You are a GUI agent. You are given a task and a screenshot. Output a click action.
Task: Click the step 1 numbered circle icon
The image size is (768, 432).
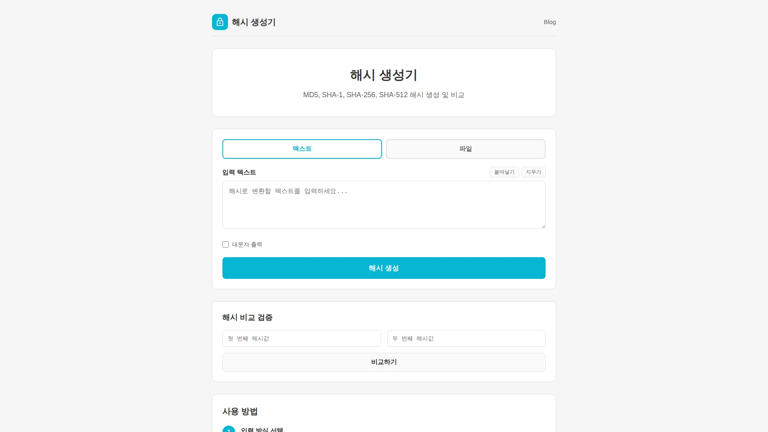[228, 429]
